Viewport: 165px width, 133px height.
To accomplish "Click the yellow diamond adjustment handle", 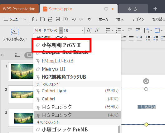I will pyautogui.click(x=146, y=125).
